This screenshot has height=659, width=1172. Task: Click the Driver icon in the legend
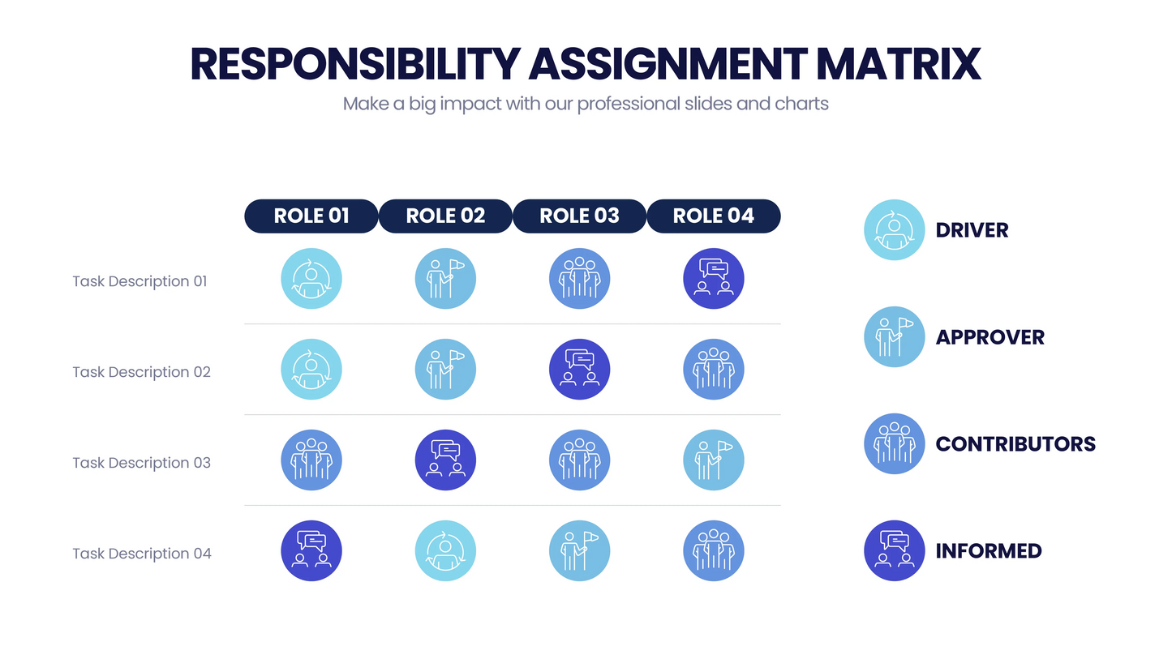click(894, 230)
